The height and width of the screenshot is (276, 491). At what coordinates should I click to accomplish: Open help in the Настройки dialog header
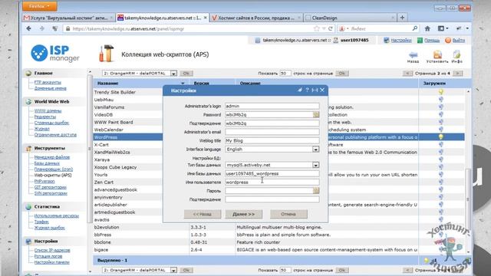pyautogui.click(x=307, y=90)
